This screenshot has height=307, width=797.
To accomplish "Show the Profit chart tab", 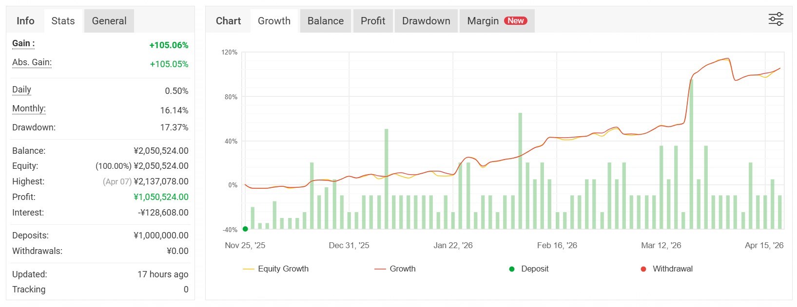I will point(372,21).
